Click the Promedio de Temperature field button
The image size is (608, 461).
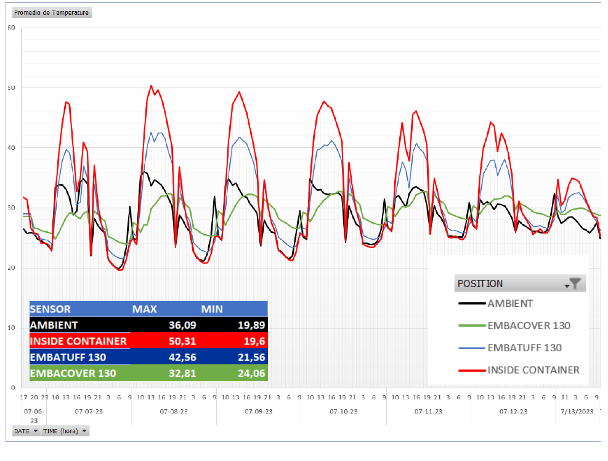[52, 12]
